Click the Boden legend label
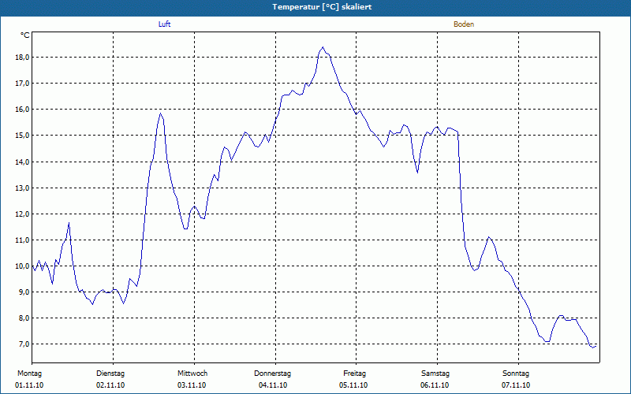This screenshot has height=394, width=631. pyautogui.click(x=464, y=24)
